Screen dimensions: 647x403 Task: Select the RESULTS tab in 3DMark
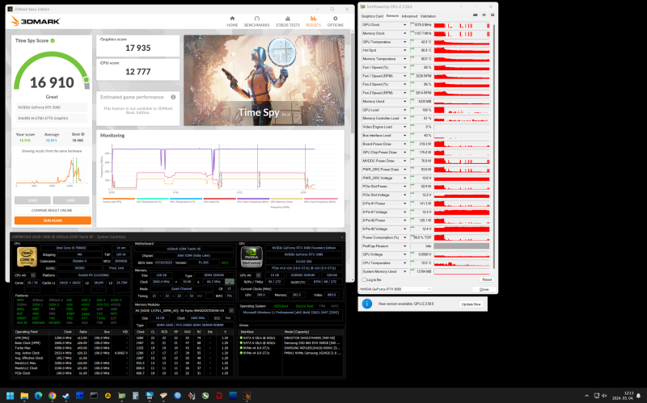[313, 22]
